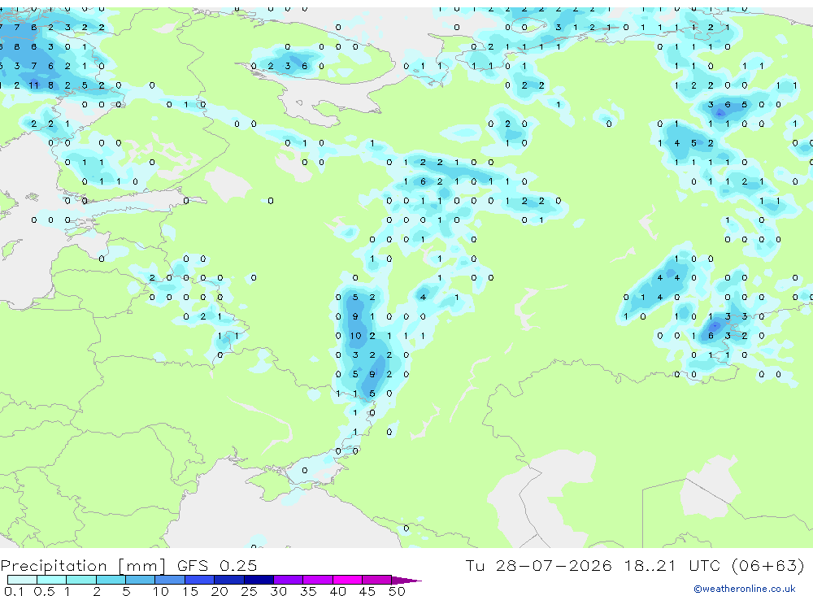Choose the 25–30 mm navy legend swatch

pos(259,580)
